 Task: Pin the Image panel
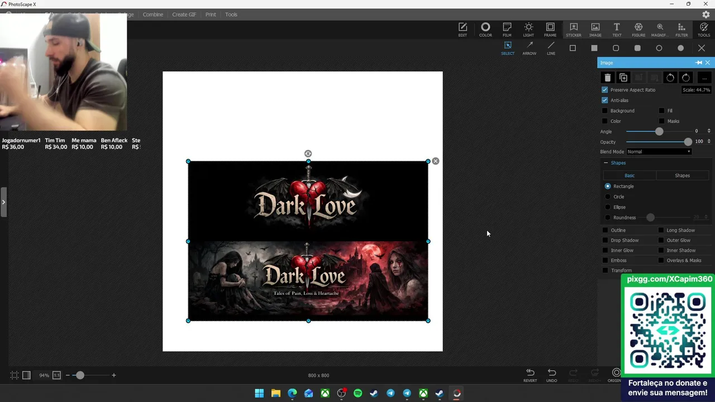[699, 63]
